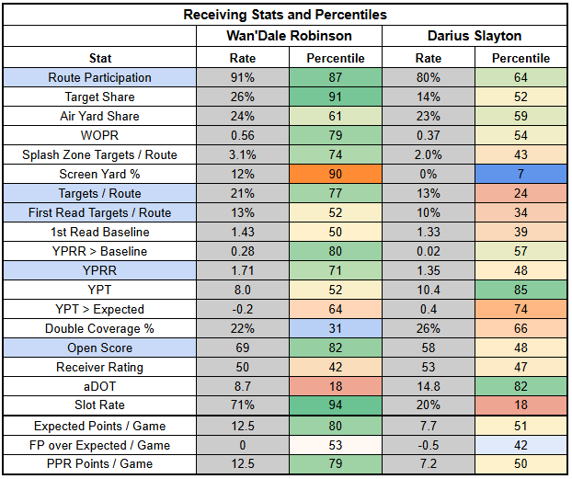Select Slayton's YPT percentile of 85

click(521, 290)
